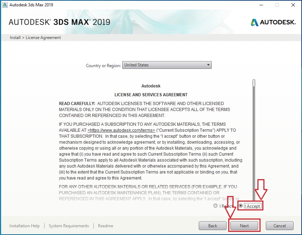Screen dimensions: 302x235
Task: Click the "LICENSE AND SERVICES AGREEMENT" heading
Action: pos(151,95)
